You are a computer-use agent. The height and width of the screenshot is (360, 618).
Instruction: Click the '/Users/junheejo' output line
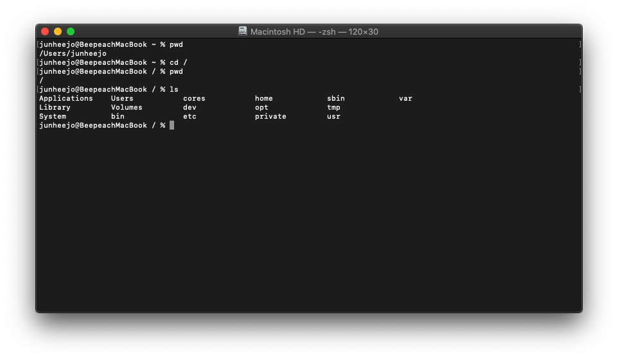click(x=73, y=53)
